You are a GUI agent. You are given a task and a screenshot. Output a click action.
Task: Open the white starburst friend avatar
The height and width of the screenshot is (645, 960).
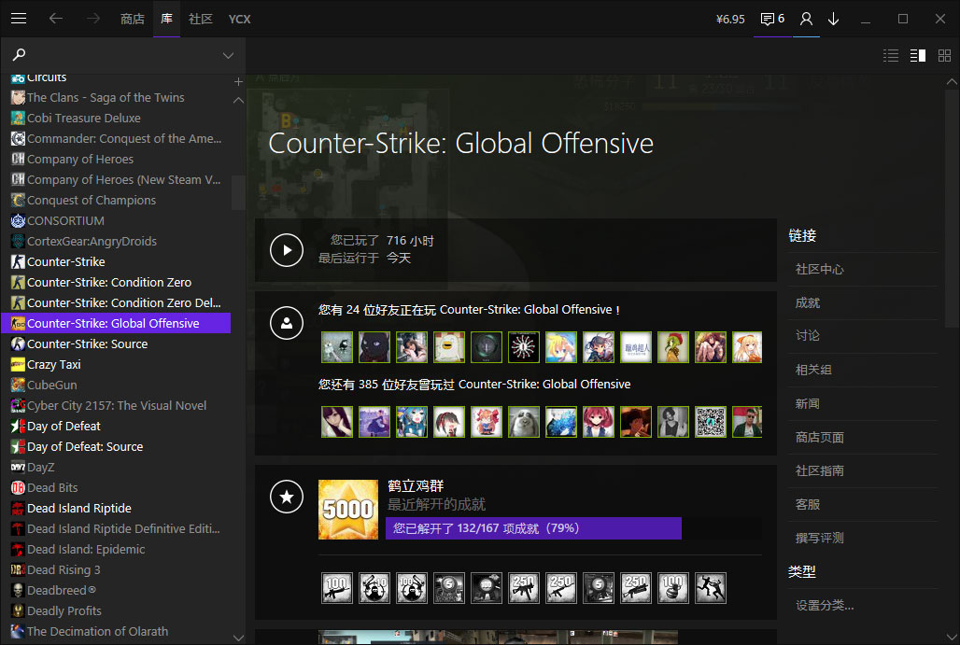pos(524,347)
